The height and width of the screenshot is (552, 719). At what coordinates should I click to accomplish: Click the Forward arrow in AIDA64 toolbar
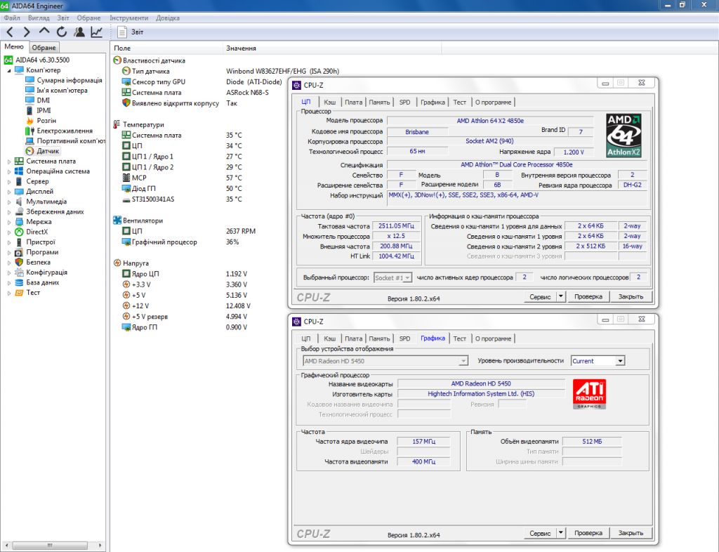point(27,32)
